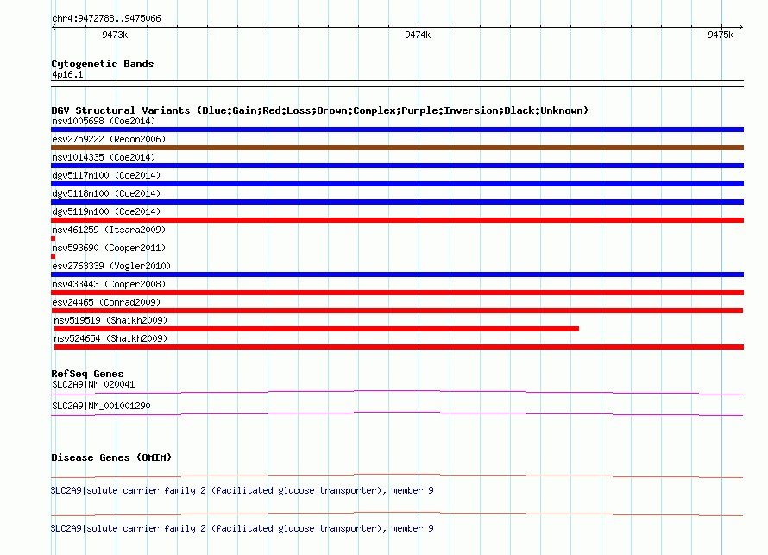Click the 9473k ruler tick label
768x555 pixels.
point(115,35)
